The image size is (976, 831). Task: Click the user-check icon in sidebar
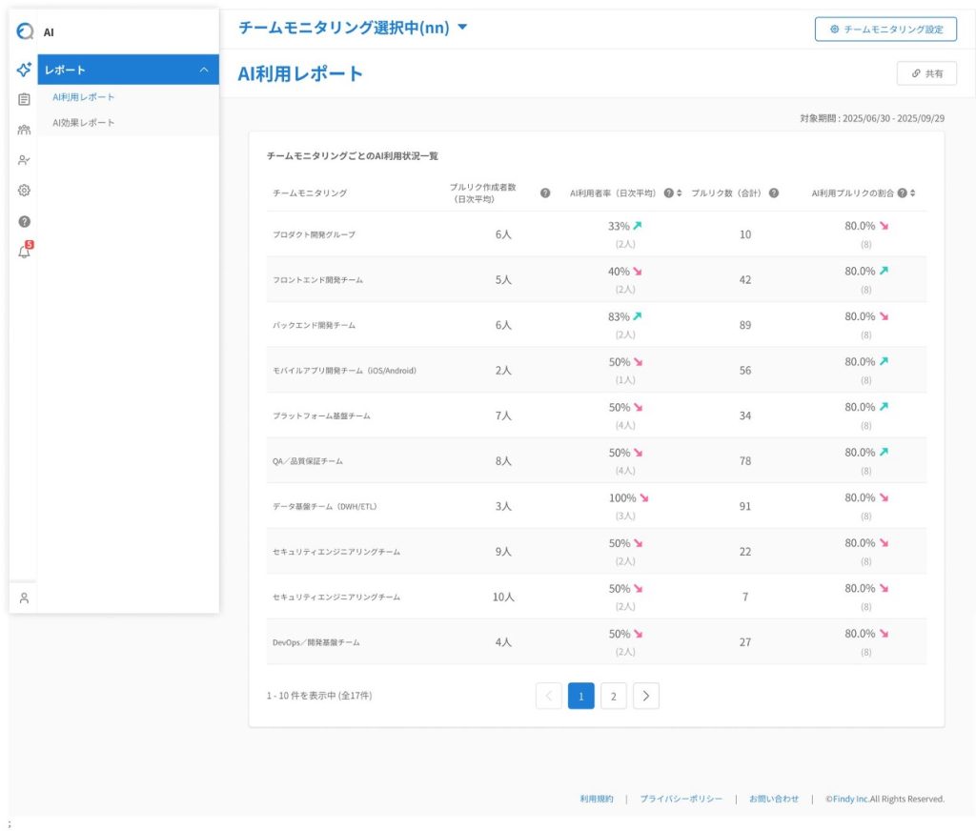point(24,160)
